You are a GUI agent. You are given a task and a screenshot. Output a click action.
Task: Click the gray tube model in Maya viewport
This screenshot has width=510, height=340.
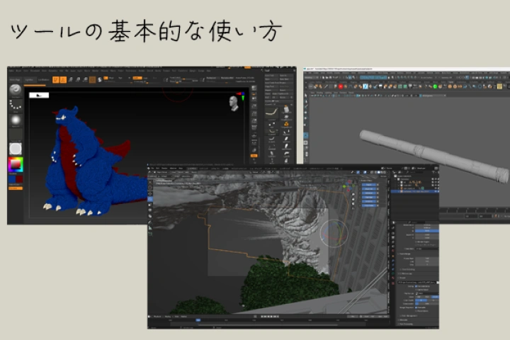[x=435, y=156]
